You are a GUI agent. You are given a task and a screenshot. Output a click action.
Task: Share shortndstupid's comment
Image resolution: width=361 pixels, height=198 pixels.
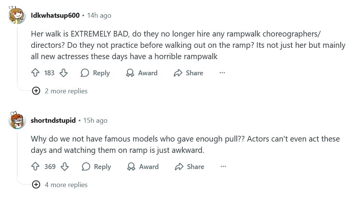pos(190,167)
